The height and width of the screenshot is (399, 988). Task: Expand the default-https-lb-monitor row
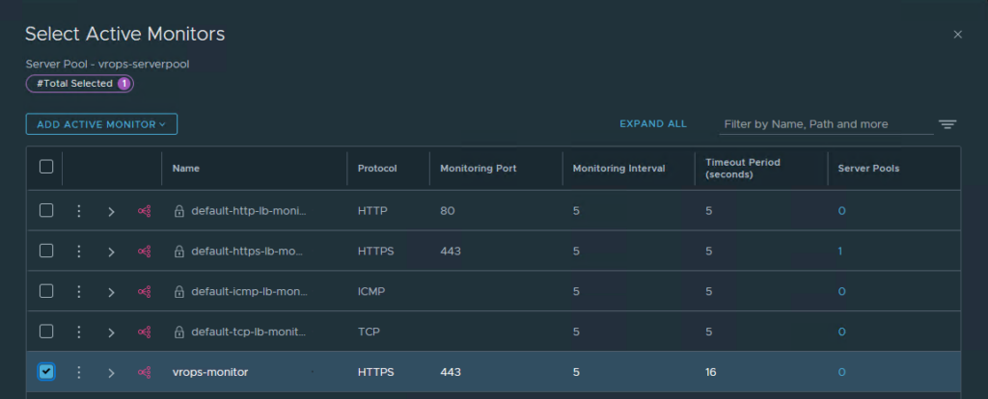coord(111,252)
